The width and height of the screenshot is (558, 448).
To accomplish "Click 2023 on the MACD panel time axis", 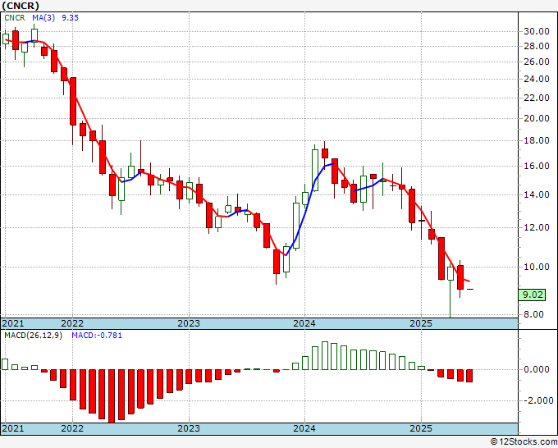I will click(x=189, y=428).
